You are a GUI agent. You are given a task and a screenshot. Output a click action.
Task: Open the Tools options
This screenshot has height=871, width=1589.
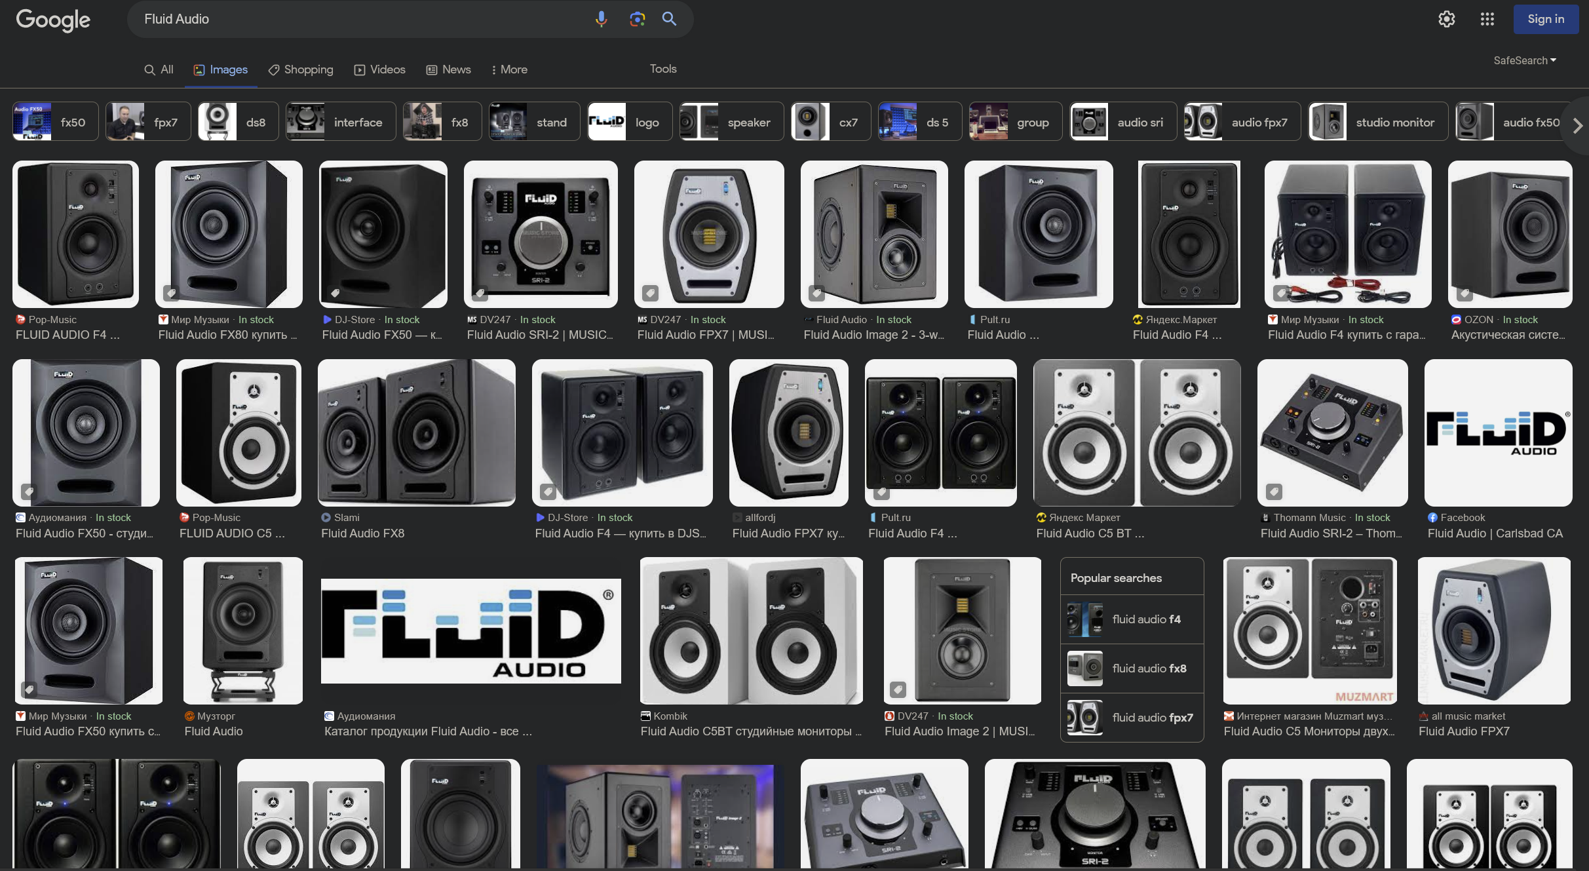point(663,69)
